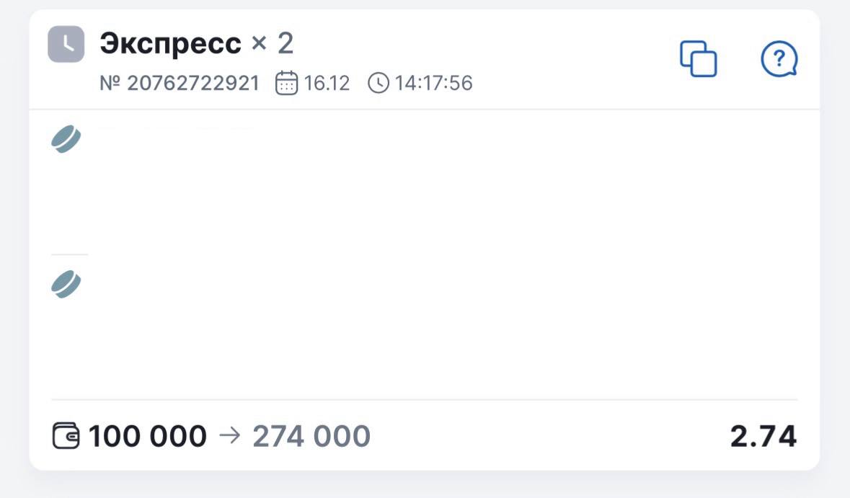Viewport: 850px width, 498px height.
Task: Select bet number 20762722921
Action: tap(193, 84)
